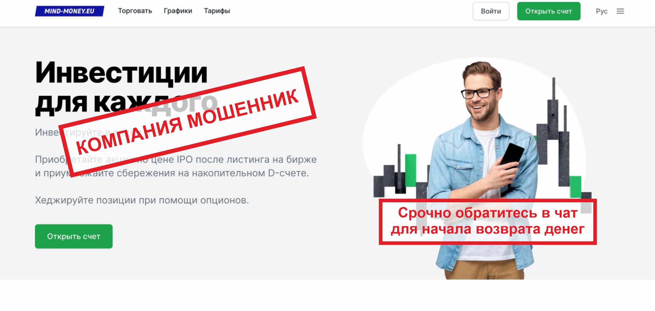
Task: Click the left green candlestick bar
Action: [410, 170]
